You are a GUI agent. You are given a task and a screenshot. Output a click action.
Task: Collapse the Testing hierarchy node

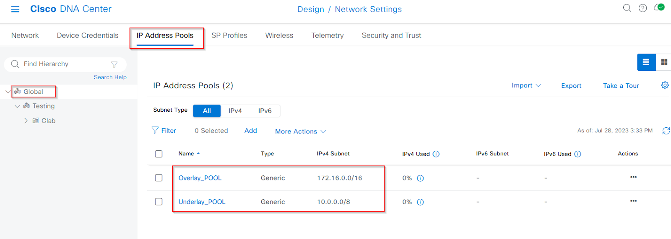coord(17,106)
